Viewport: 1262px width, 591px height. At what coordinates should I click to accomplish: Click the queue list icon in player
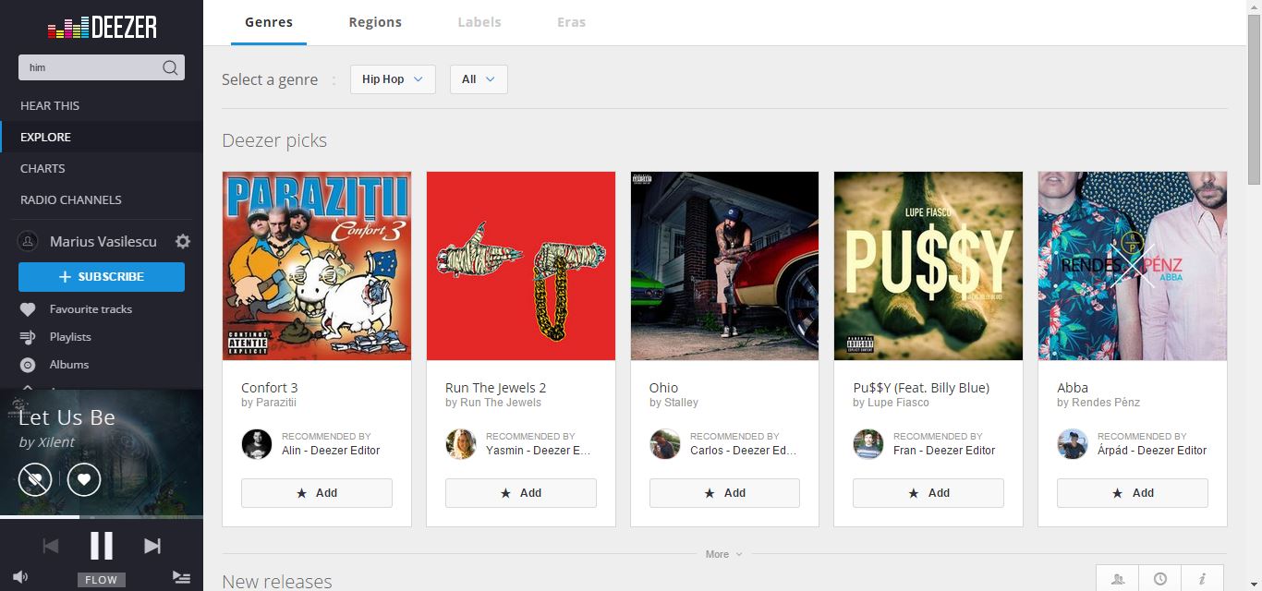pyautogui.click(x=181, y=577)
